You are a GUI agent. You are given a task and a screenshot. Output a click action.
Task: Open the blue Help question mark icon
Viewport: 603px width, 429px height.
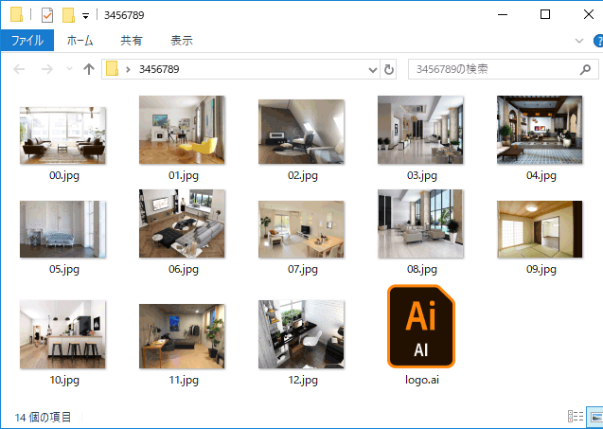[x=597, y=41]
